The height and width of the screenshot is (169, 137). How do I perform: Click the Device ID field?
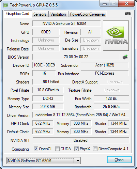point(44,65)
